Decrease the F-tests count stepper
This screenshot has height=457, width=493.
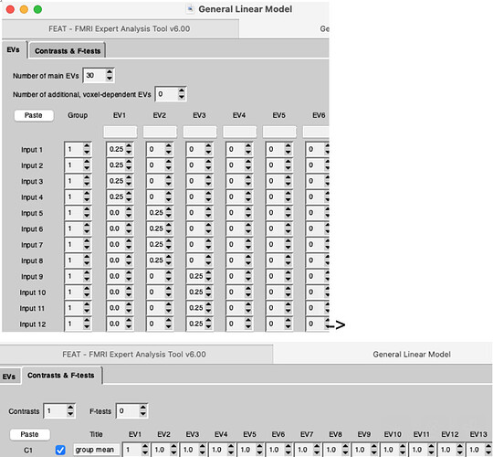[x=143, y=413]
